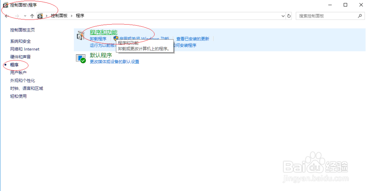Click the title bar window icon

point(6,5)
